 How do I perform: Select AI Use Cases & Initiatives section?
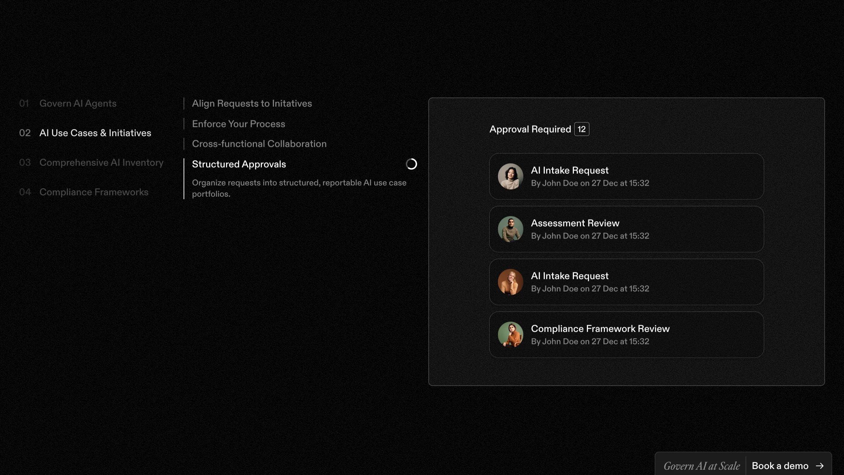[x=95, y=133]
